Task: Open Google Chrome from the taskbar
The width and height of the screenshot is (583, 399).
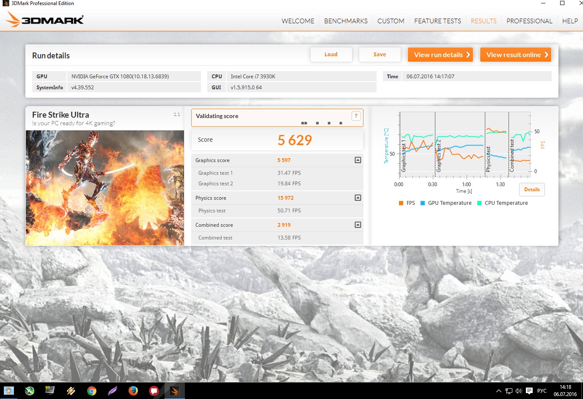Action: (91, 391)
